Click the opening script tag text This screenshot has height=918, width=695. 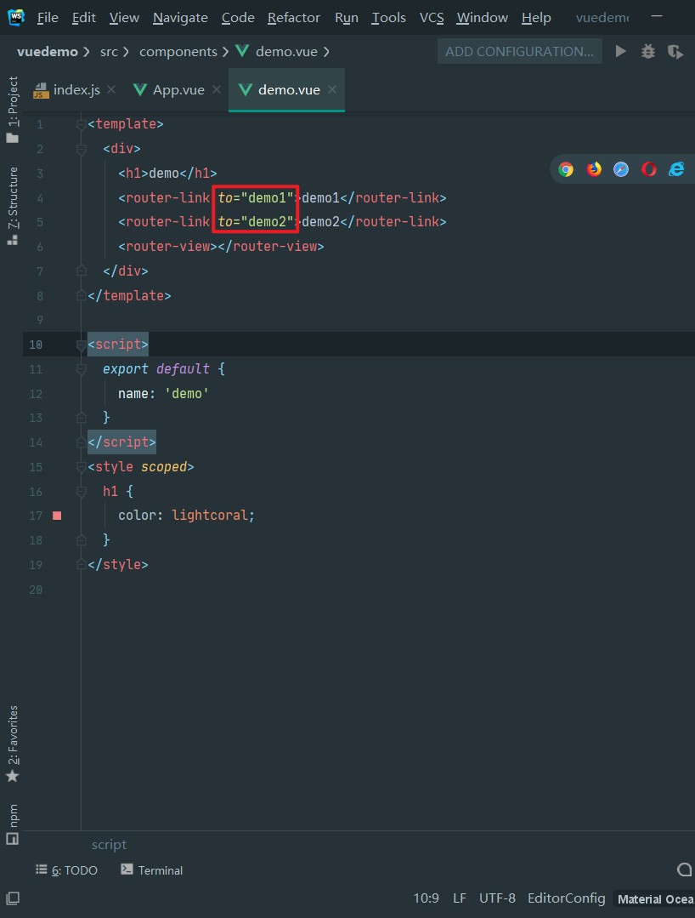(x=118, y=345)
